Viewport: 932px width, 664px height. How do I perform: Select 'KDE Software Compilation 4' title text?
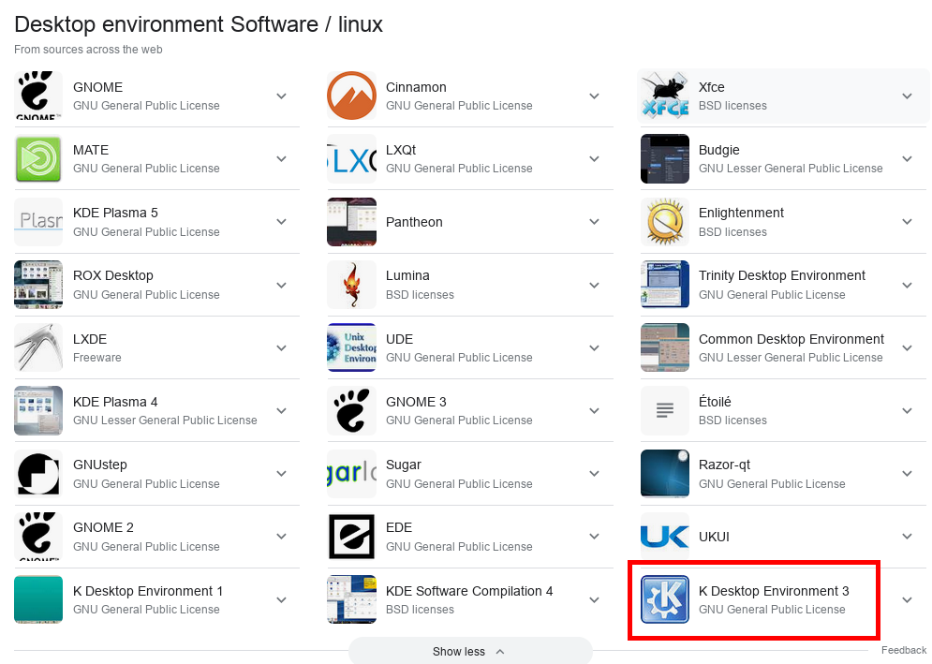(x=469, y=591)
